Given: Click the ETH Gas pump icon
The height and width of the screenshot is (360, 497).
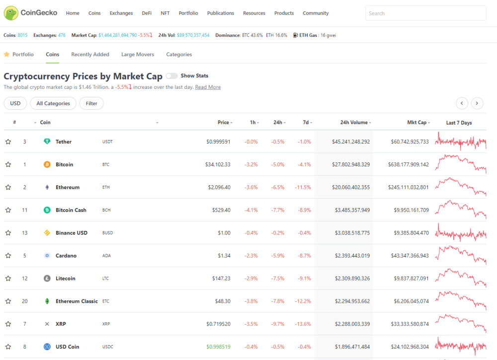Looking at the screenshot, I should tap(295, 35).
